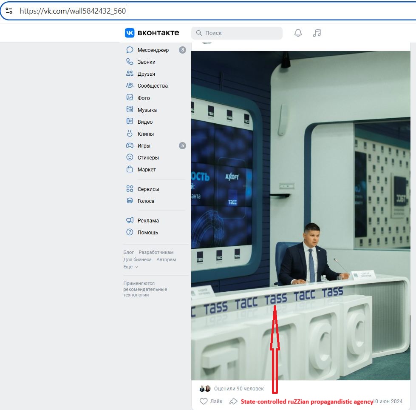This screenshot has height=410, width=416.
Task: Open Друзья in left menu
Action: 146,74
